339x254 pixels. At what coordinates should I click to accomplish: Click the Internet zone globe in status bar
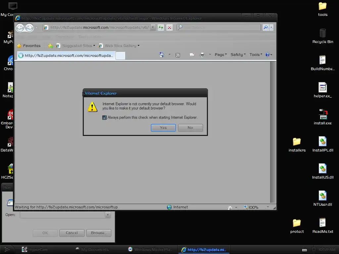169,207
